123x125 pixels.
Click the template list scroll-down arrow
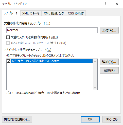pyautogui.click(x=95, y=87)
